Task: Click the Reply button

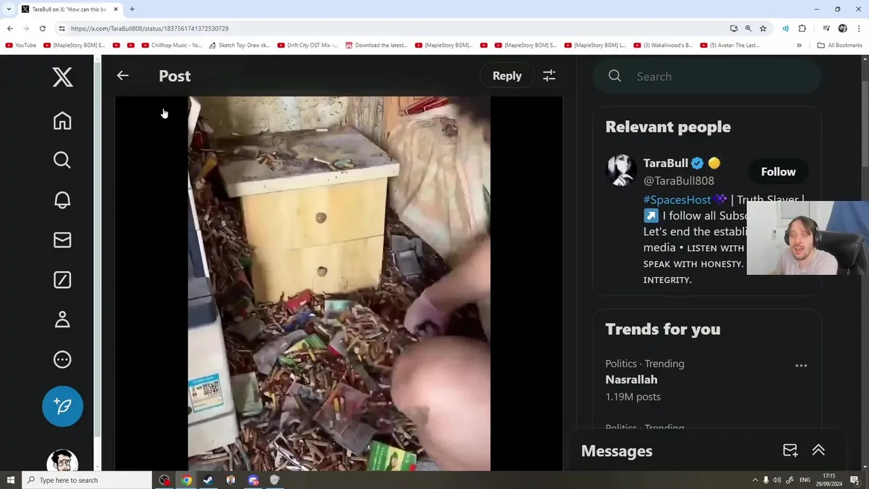Action: click(x=507, y=76)
